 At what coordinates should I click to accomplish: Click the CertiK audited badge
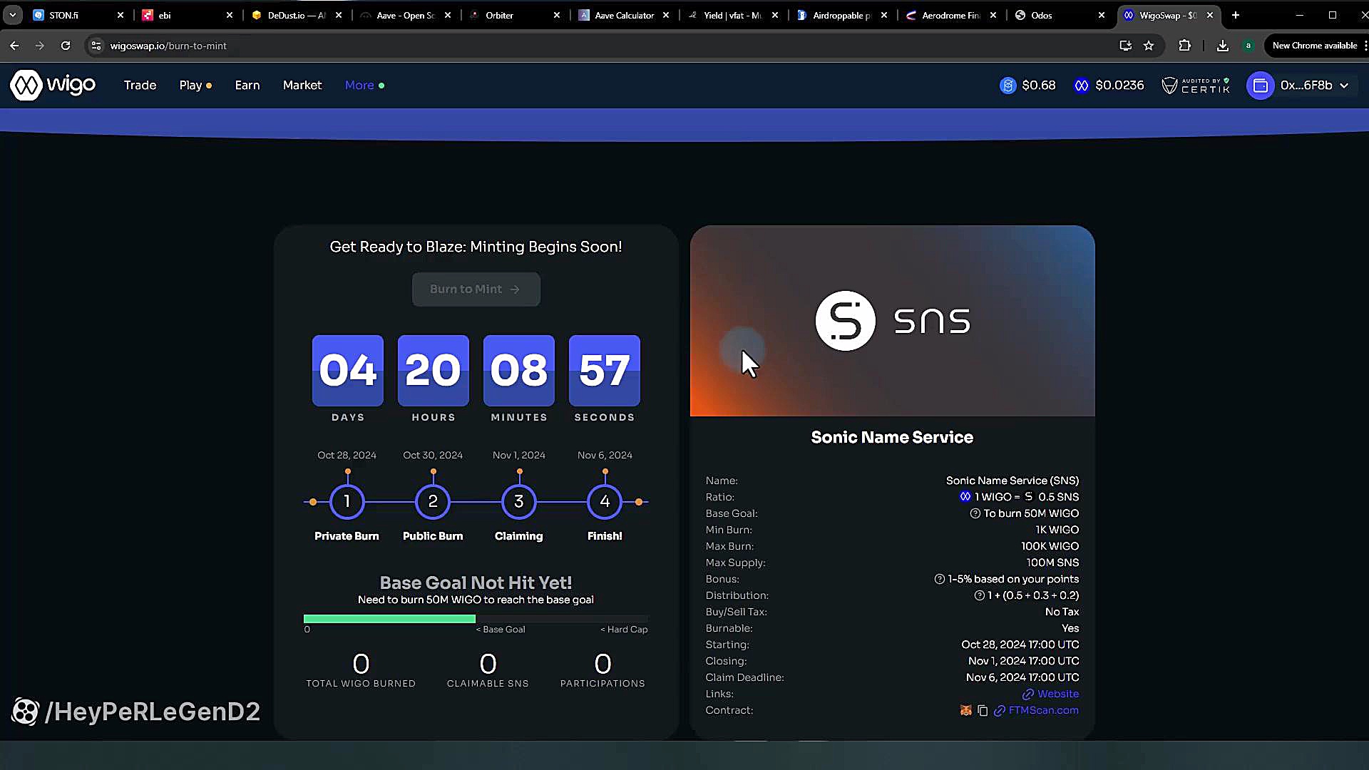tap(1196, 86)
